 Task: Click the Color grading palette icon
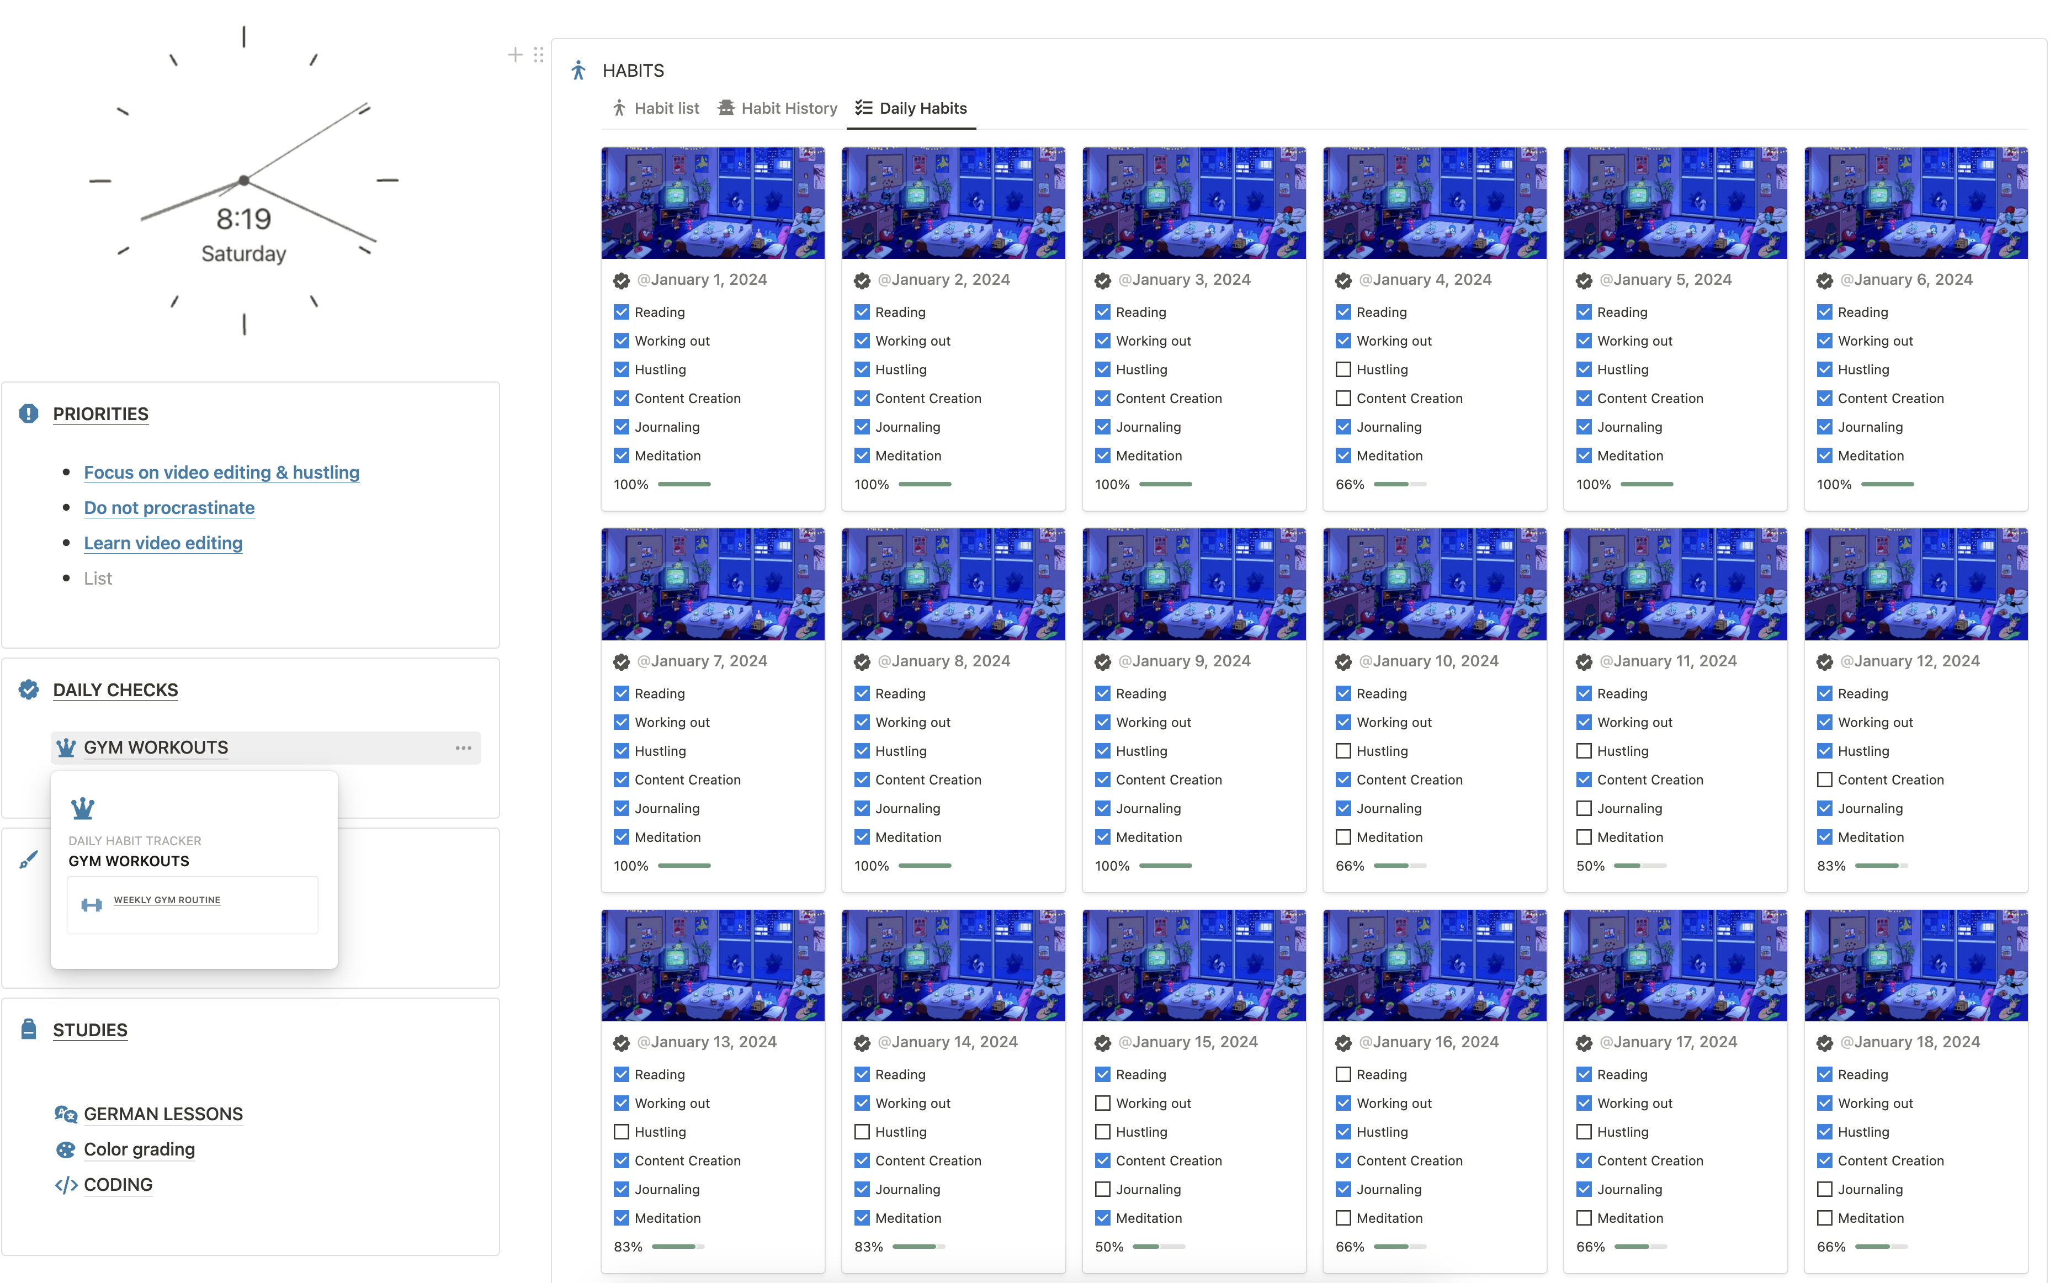(x=66, y=1150)
